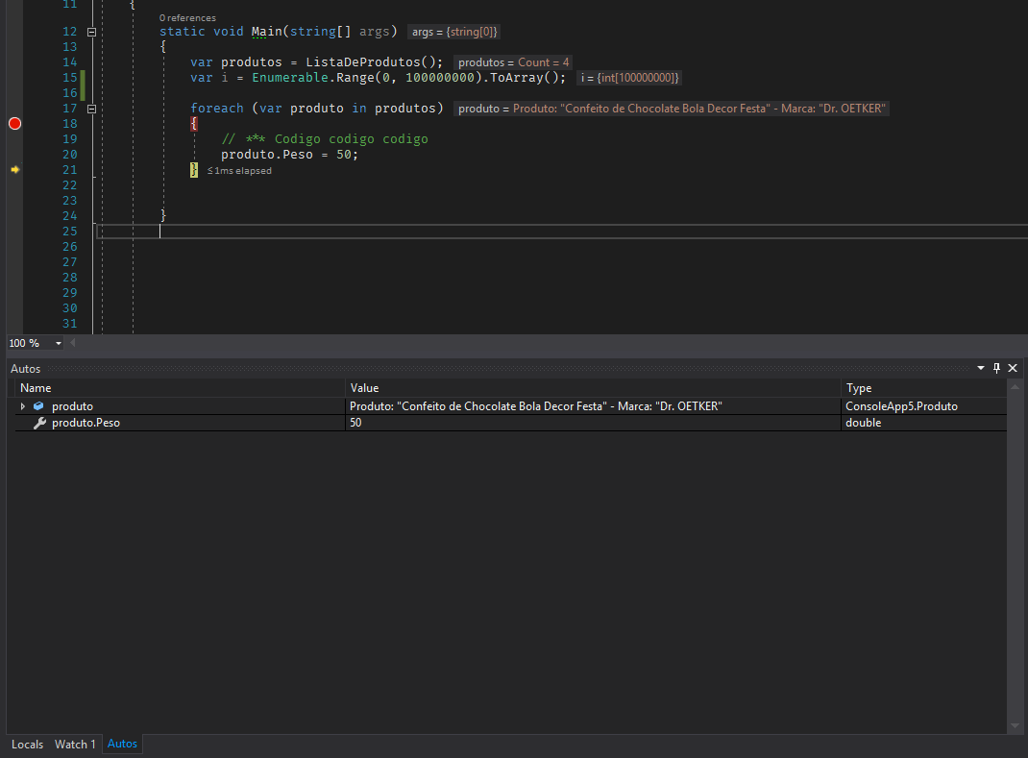Click 'produto.Peso = 50;' on line 20
This screenshot has height=758, width=1028.
point(290,155)
